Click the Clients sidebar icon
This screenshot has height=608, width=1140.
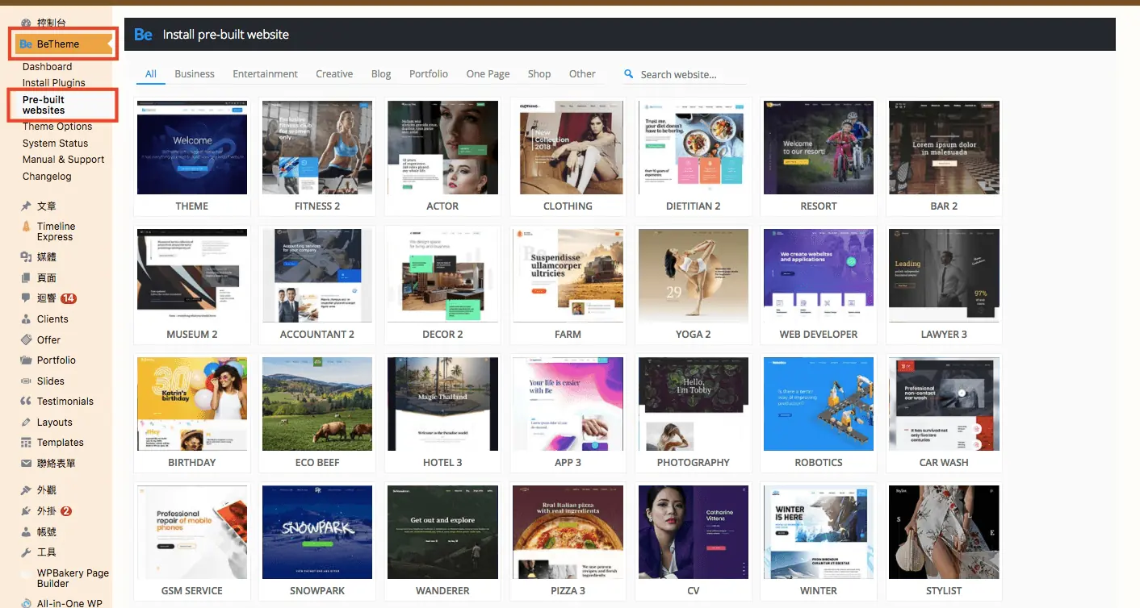coord(27,319)
